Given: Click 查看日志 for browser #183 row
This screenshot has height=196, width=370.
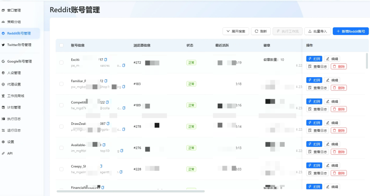Looking at the screenshot, I should (318, 88).
